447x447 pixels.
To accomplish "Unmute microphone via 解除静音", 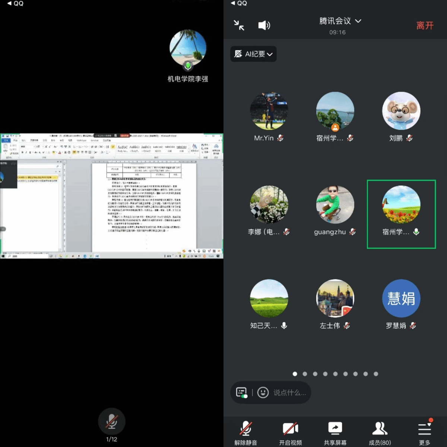I will [245, 433].
